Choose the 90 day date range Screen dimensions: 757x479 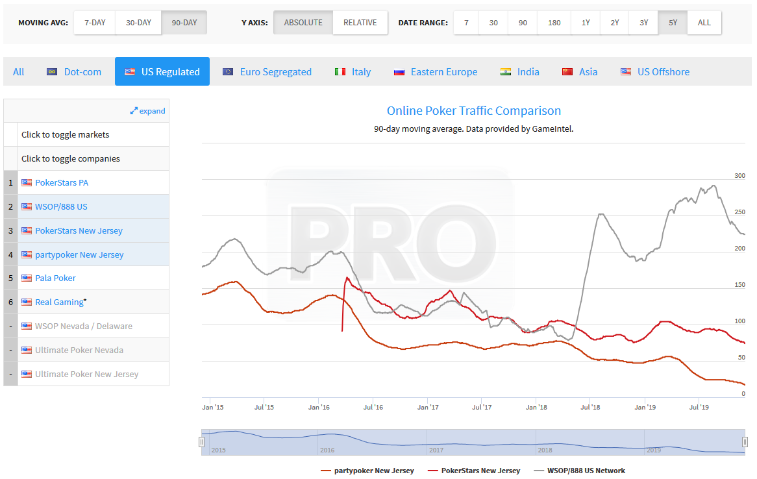(523, 23)
